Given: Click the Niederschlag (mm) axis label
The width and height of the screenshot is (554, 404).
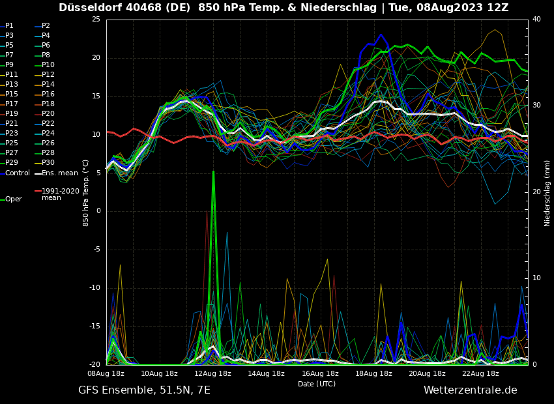Looking at the screenshot, I should click(x=547, y=193).
